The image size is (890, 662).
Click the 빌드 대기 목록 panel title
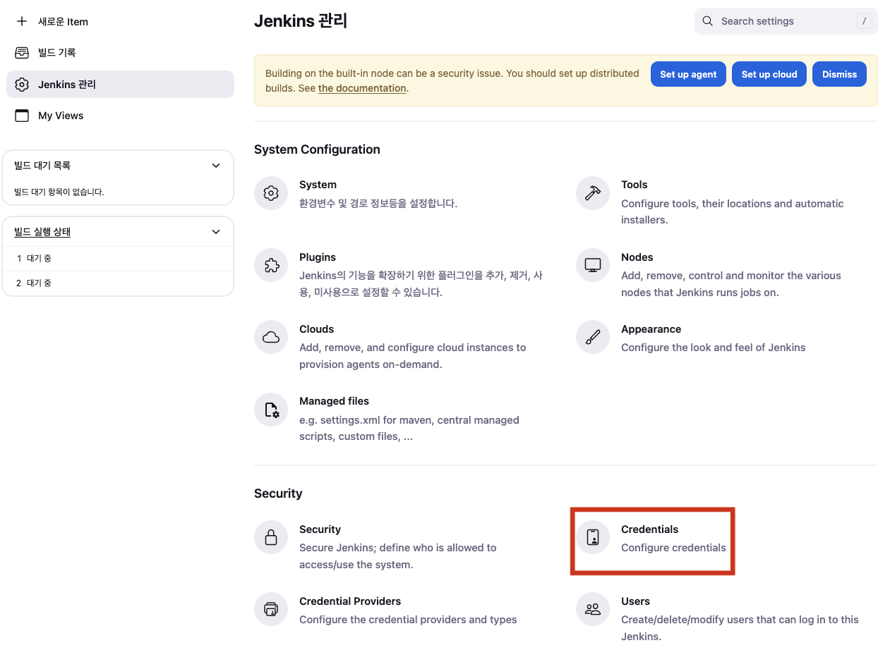click(42, 166)
